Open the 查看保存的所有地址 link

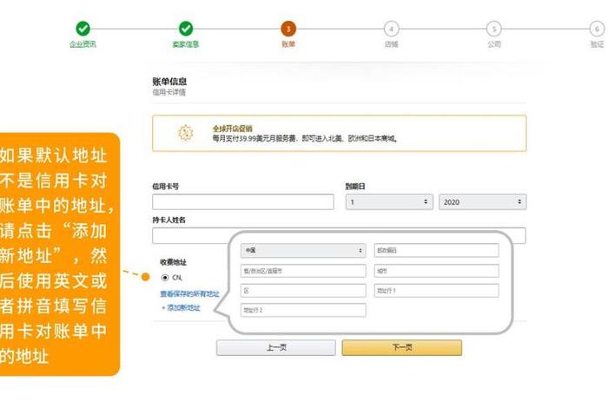coord(189,294)
